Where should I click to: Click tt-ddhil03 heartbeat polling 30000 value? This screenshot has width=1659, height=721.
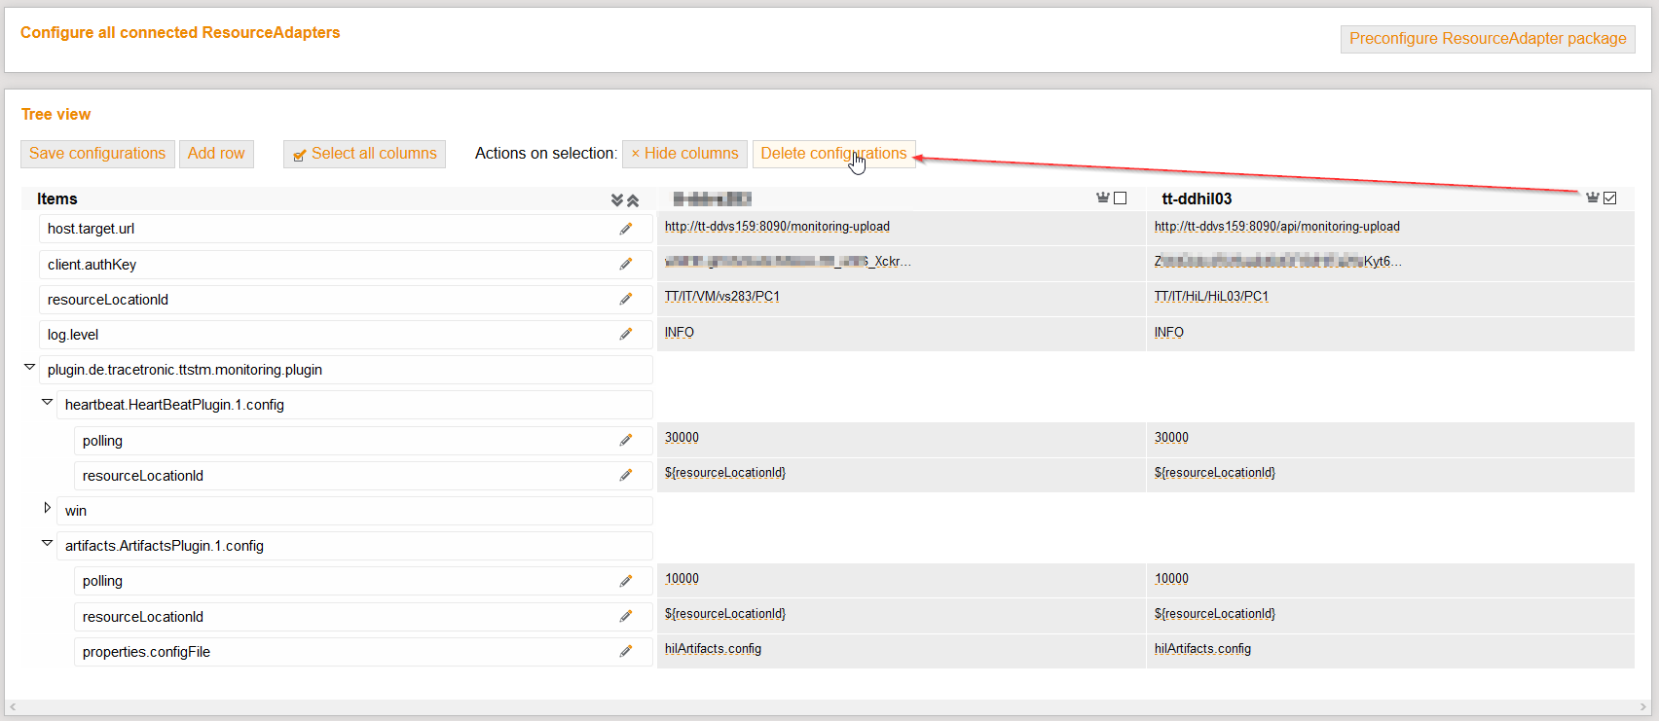tap(1171, 438)
